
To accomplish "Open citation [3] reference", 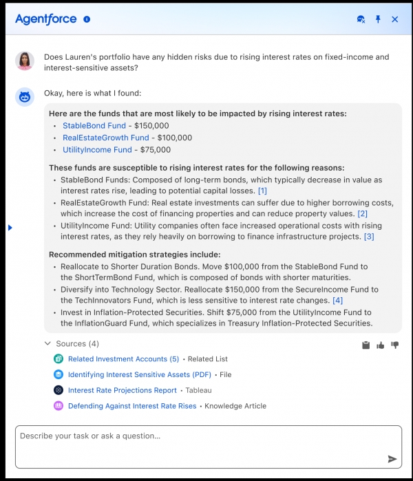I will pos(369,237).
